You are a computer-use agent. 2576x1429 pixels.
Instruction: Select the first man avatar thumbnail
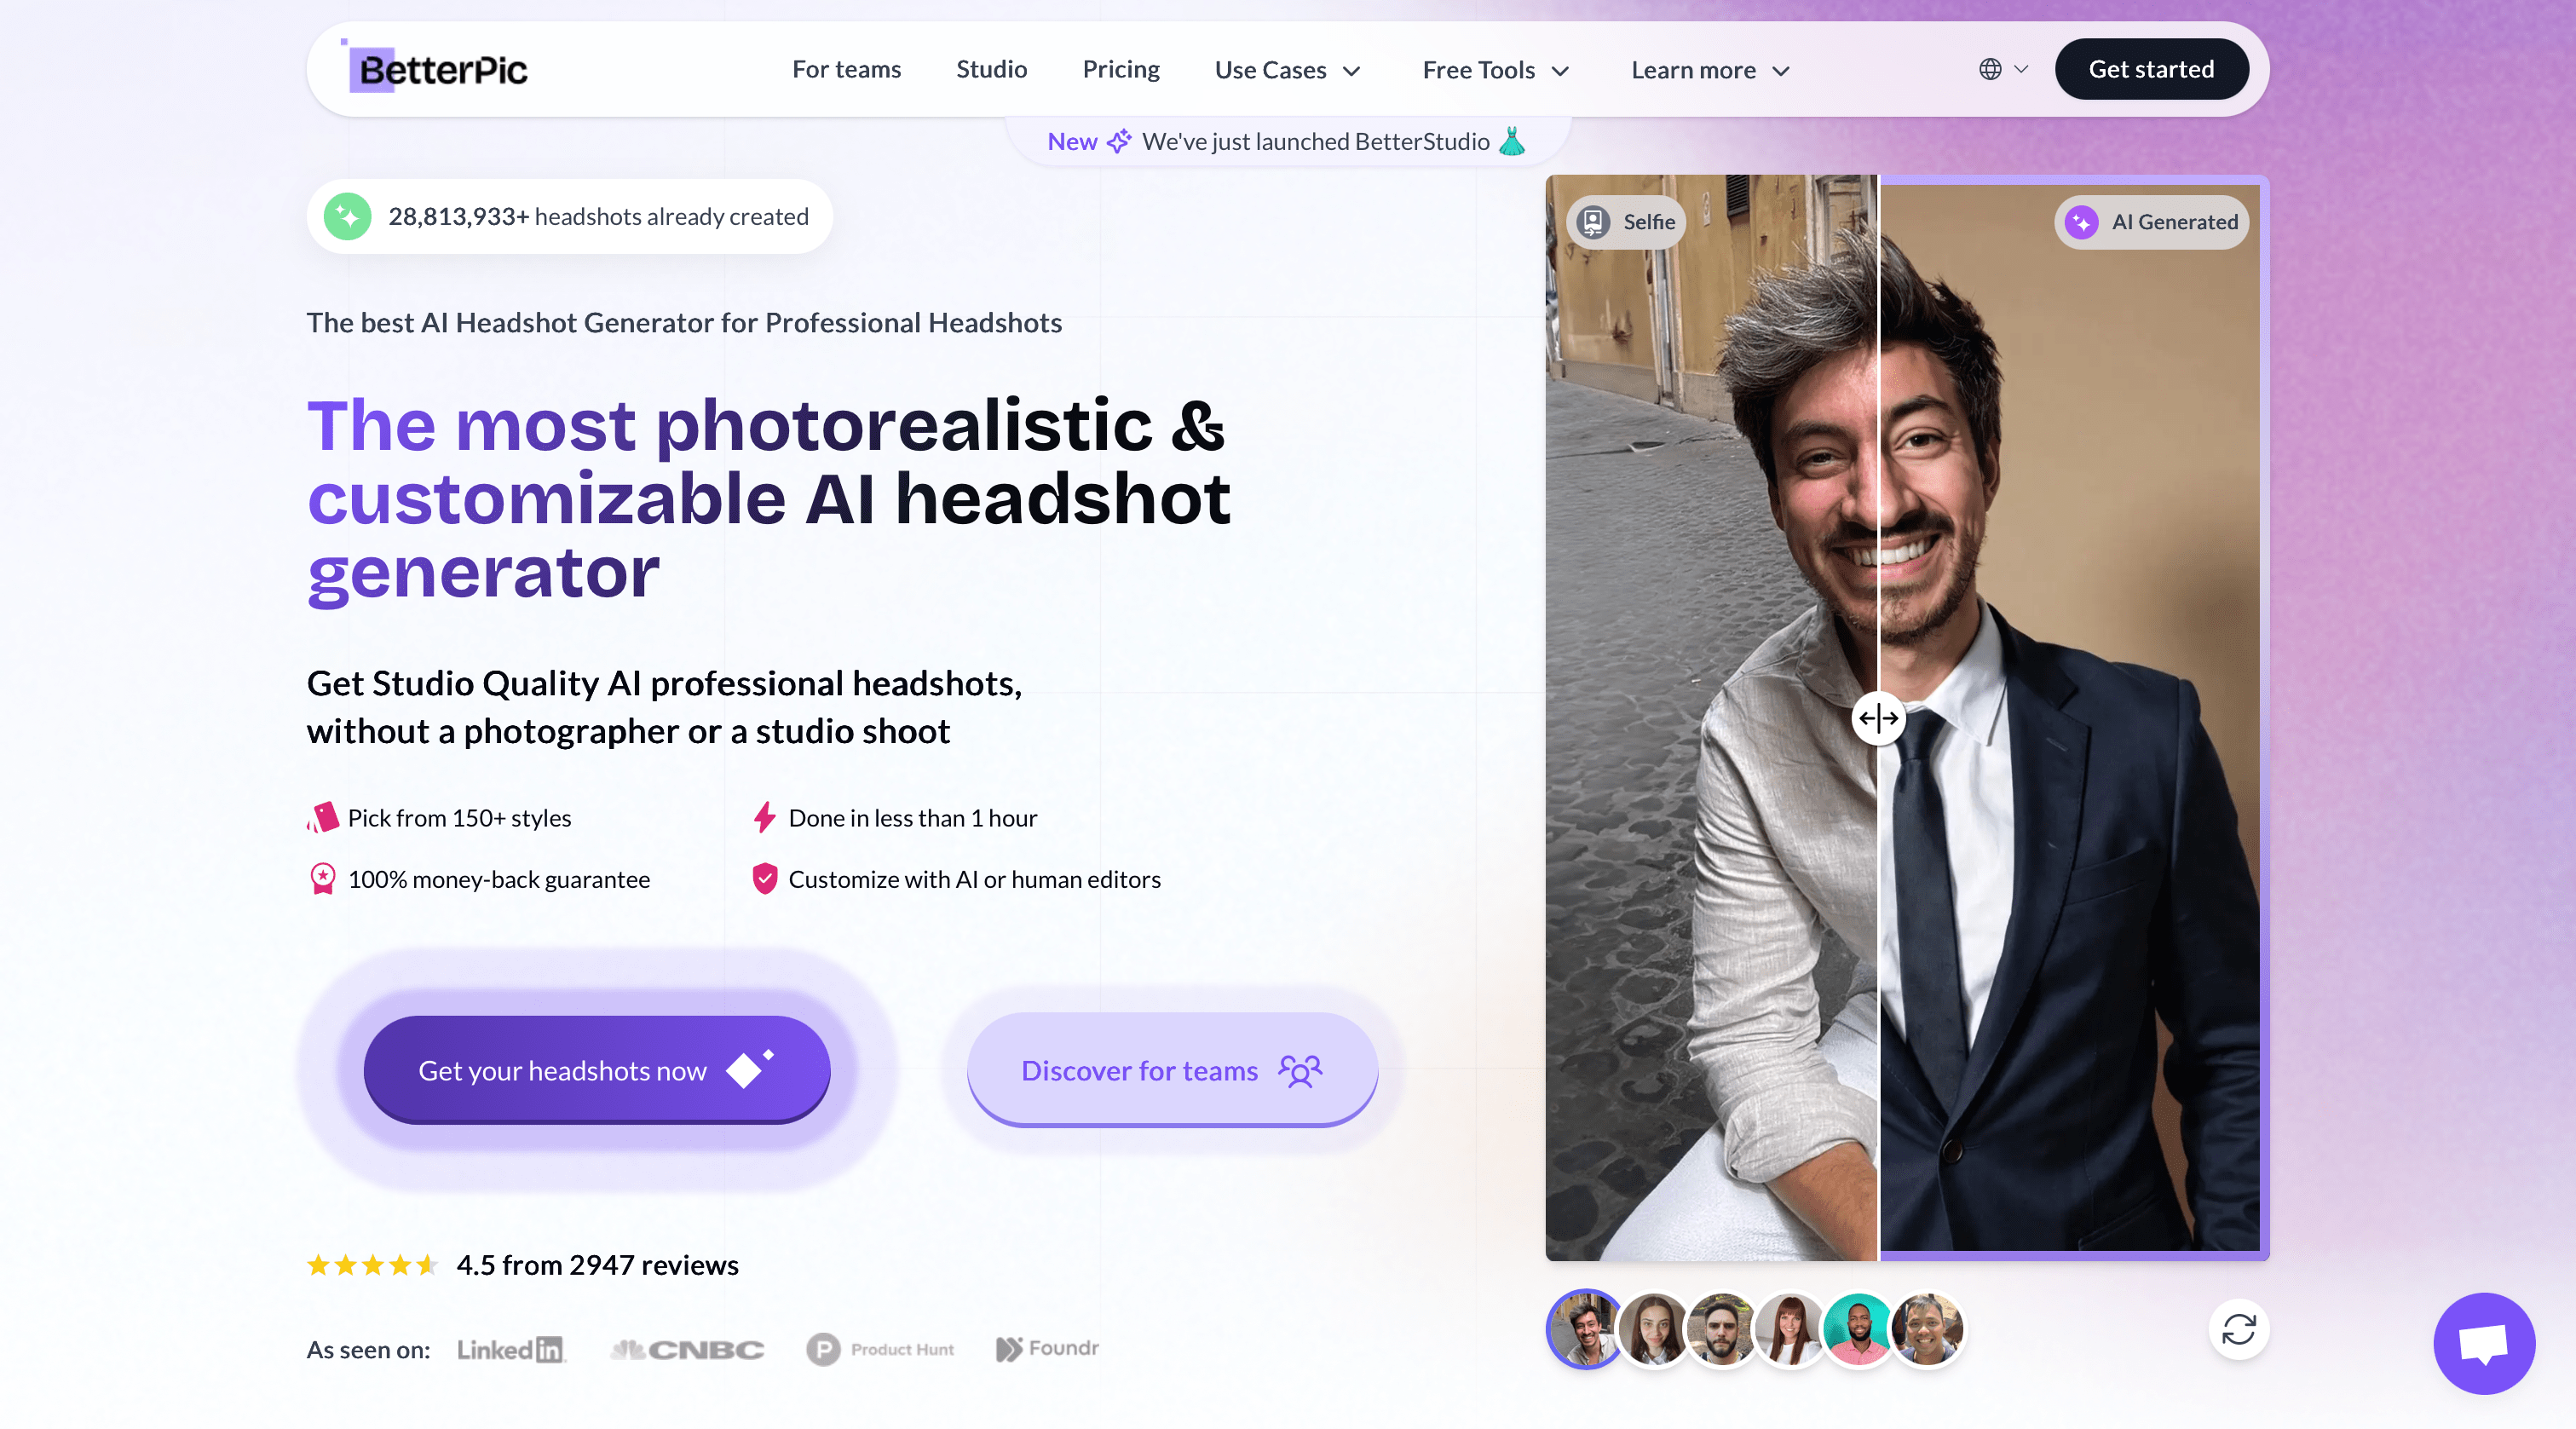click(x=1583, y=1329)
